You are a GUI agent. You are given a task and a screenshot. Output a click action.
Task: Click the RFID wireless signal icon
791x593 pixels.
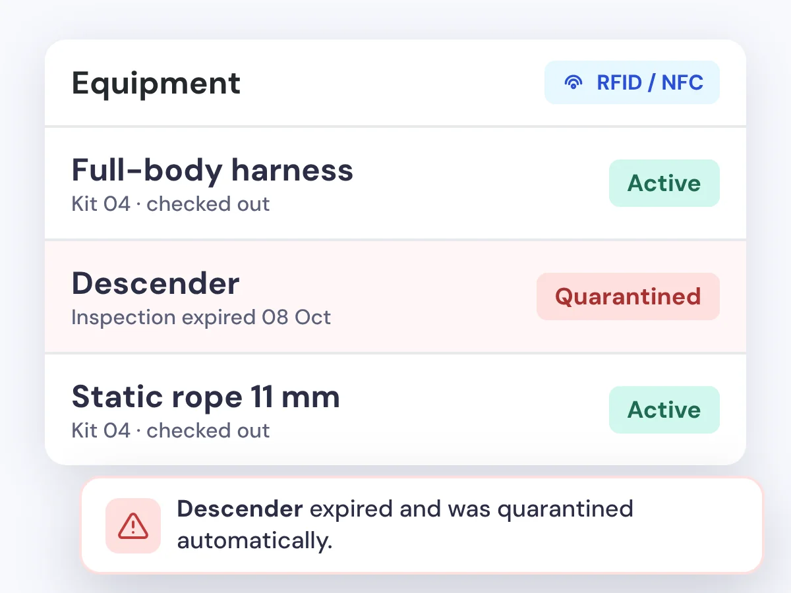(x=573, y=82)
